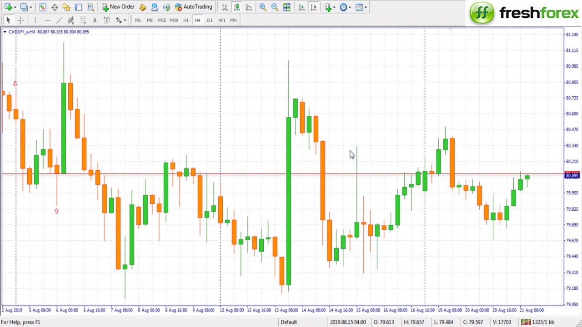Expand the New Chart dropdown arrow

[15, 7]
